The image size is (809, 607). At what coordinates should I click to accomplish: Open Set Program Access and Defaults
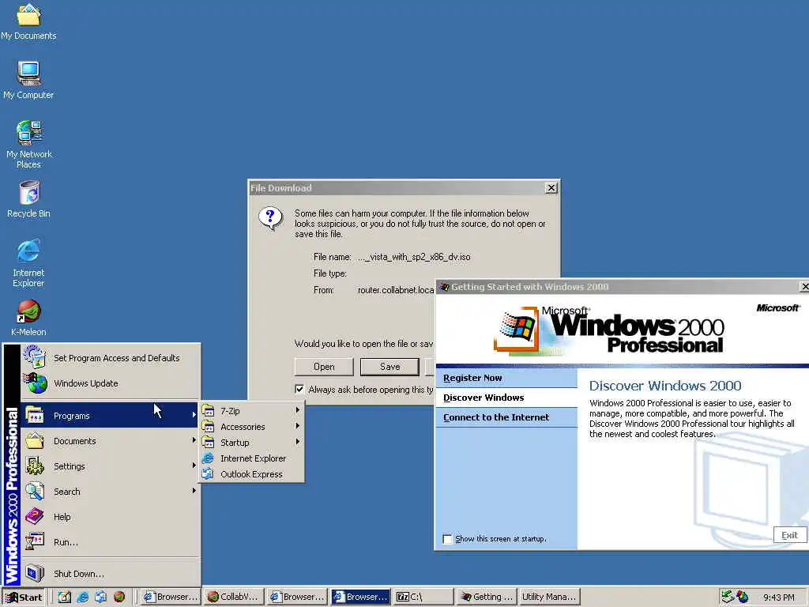110,358
